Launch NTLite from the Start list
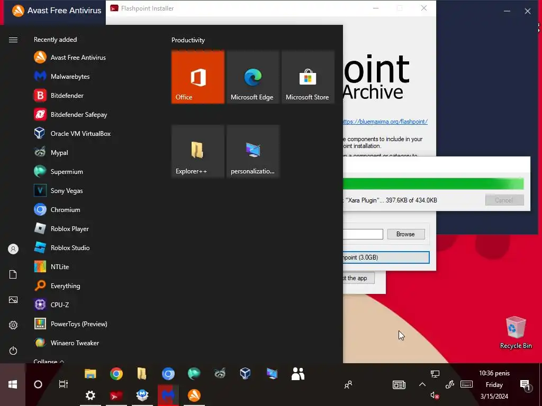This screenshot has width=542, height=406. coord(52,266)
